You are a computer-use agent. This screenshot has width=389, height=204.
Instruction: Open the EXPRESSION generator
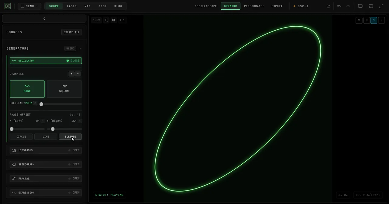(x=46, y=192)
